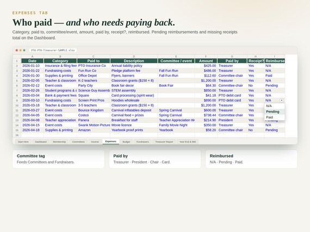This screenshot has width=310, height=232.
Task: Select the K-2 teachers cell
Action: click(94, 80)
